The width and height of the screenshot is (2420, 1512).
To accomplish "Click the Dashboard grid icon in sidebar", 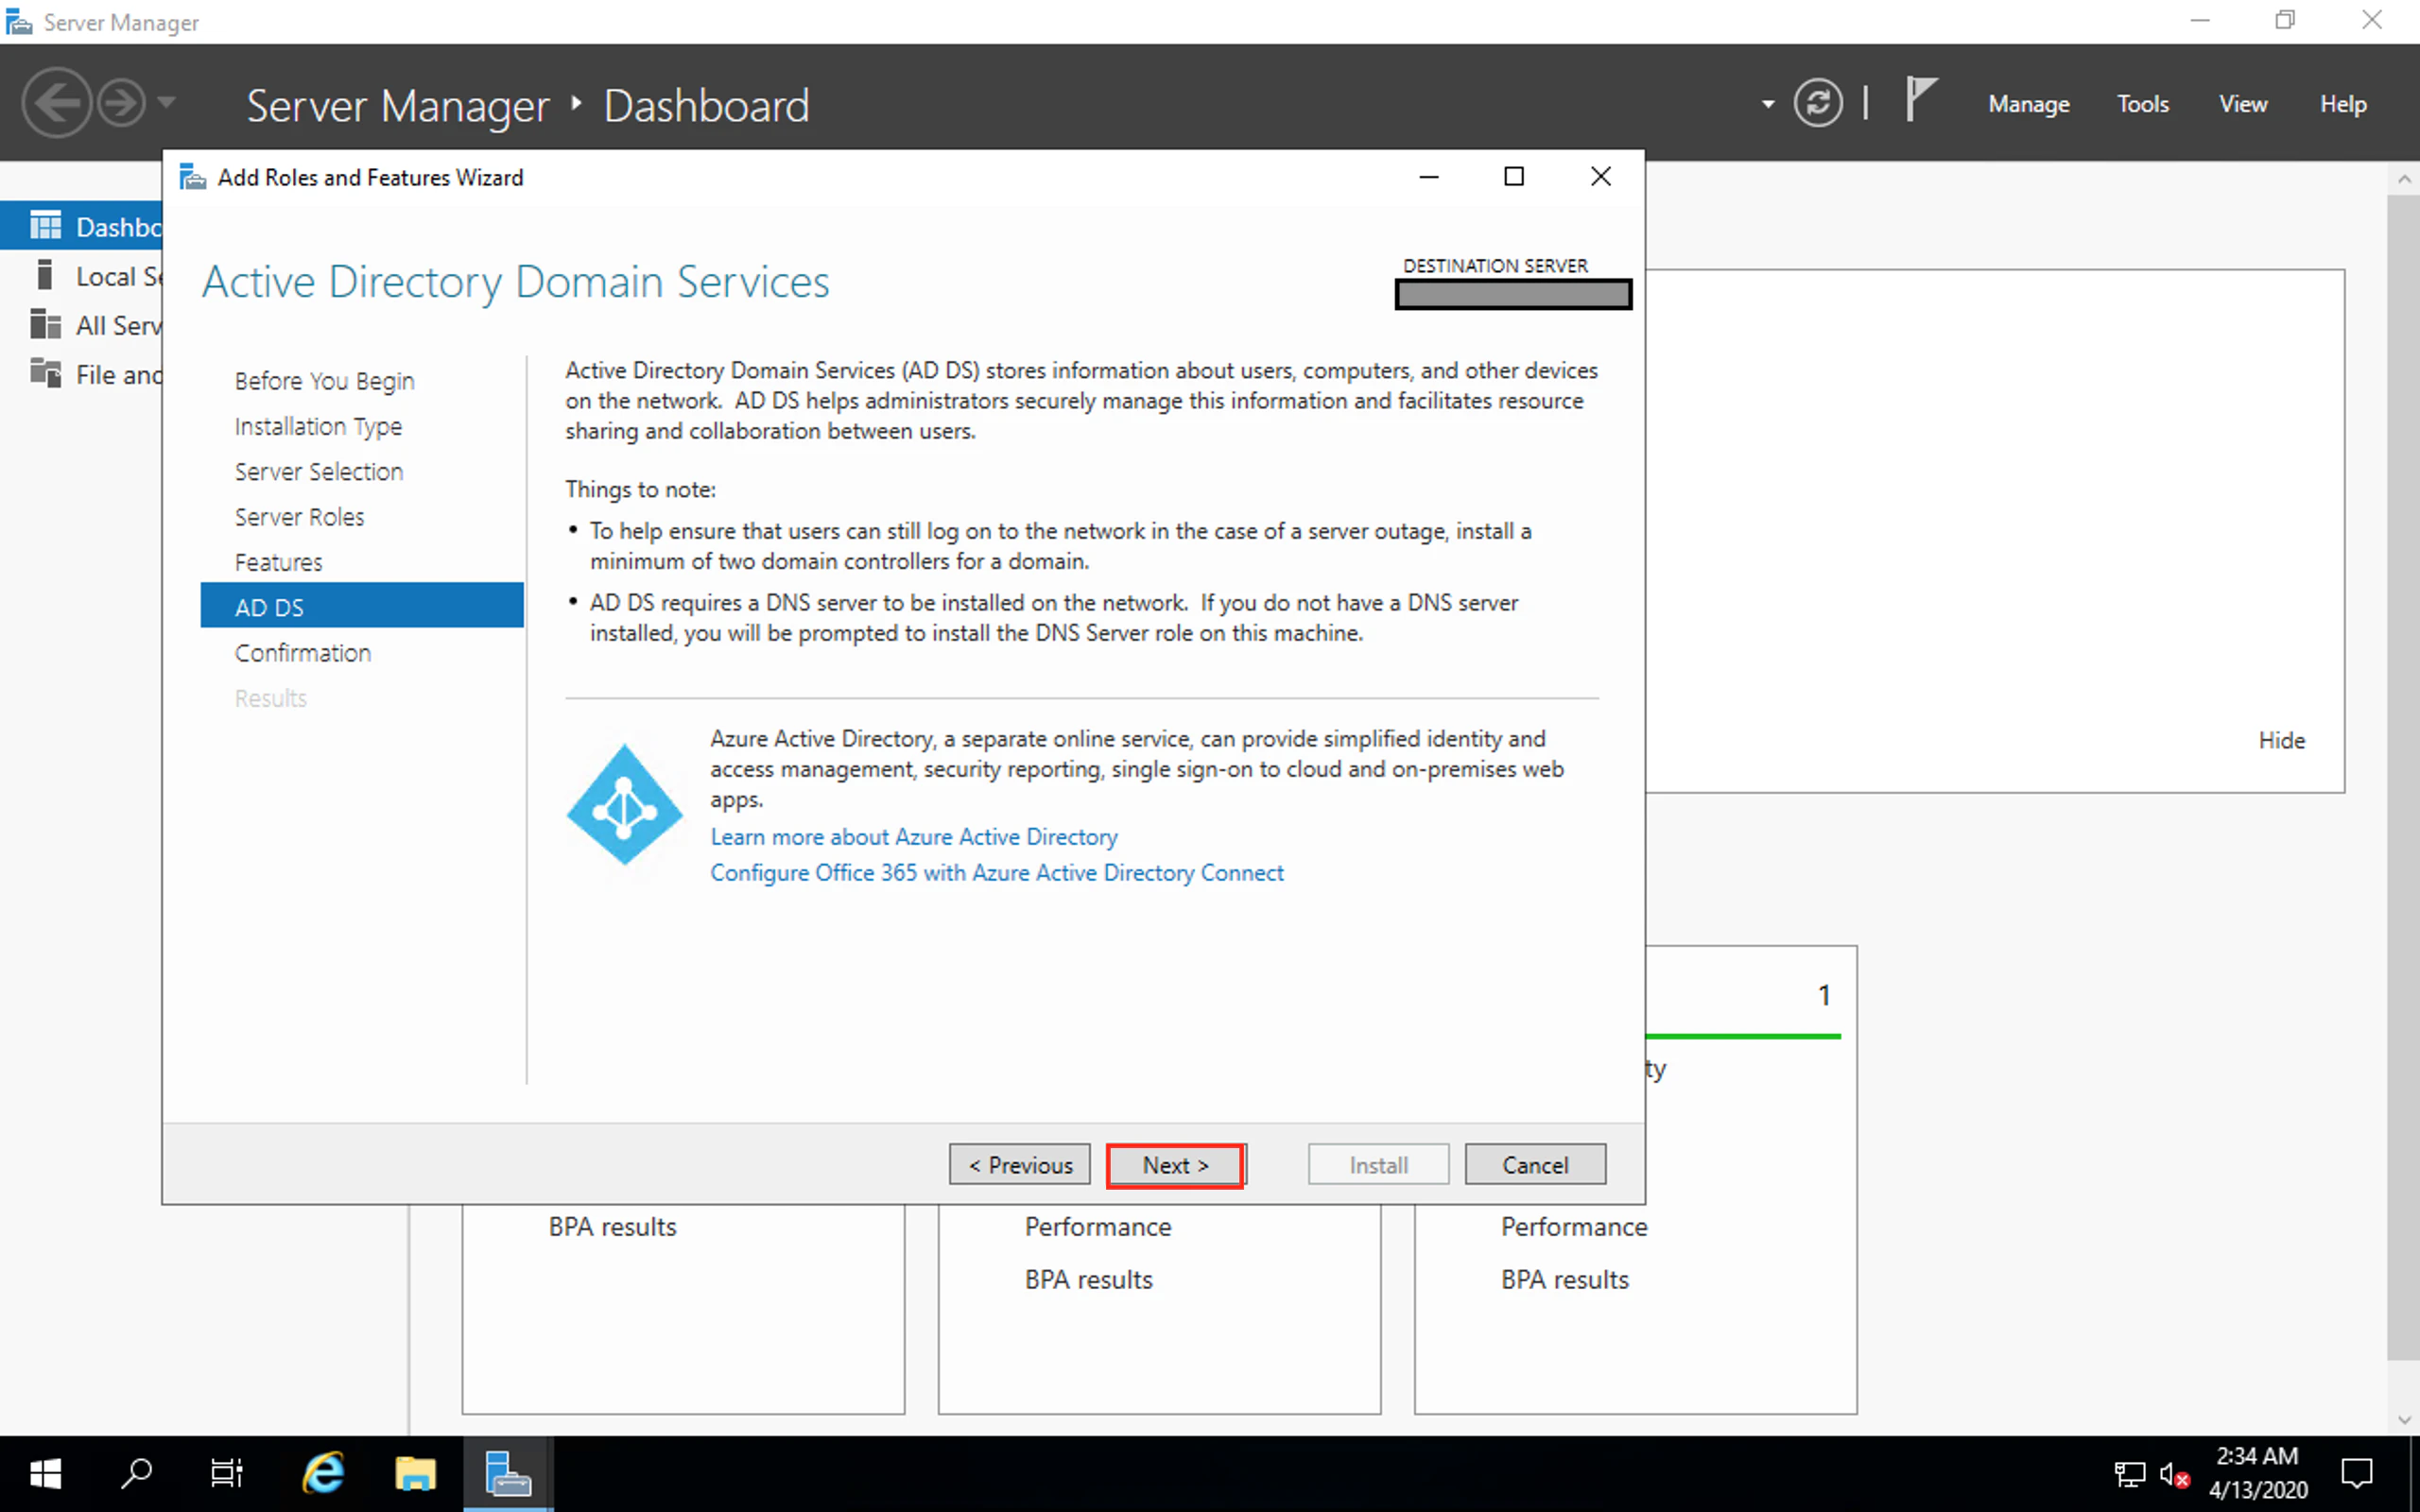I will [45, 226].
